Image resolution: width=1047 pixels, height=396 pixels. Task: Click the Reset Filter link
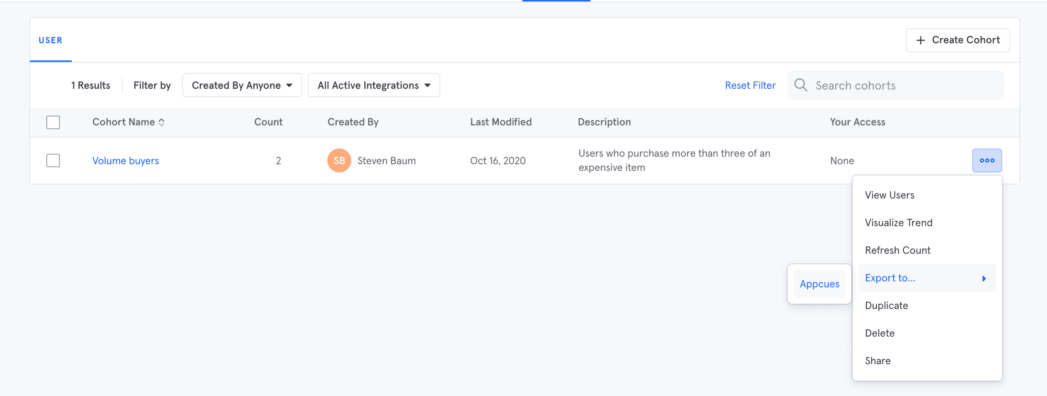click(750, 85)
